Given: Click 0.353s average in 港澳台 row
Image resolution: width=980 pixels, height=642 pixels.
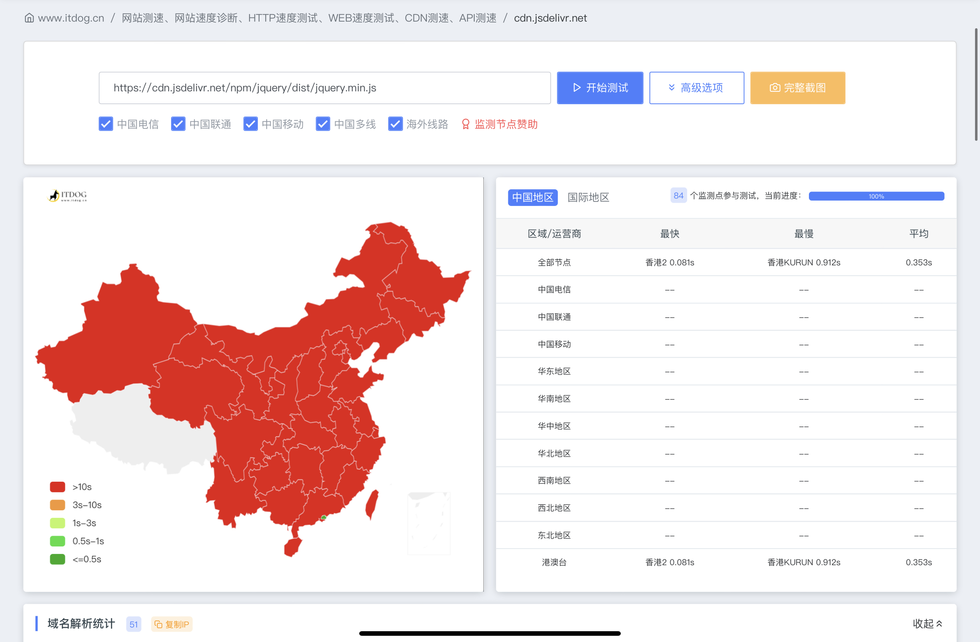Looking at the screenshot, I should click(919, 562).
